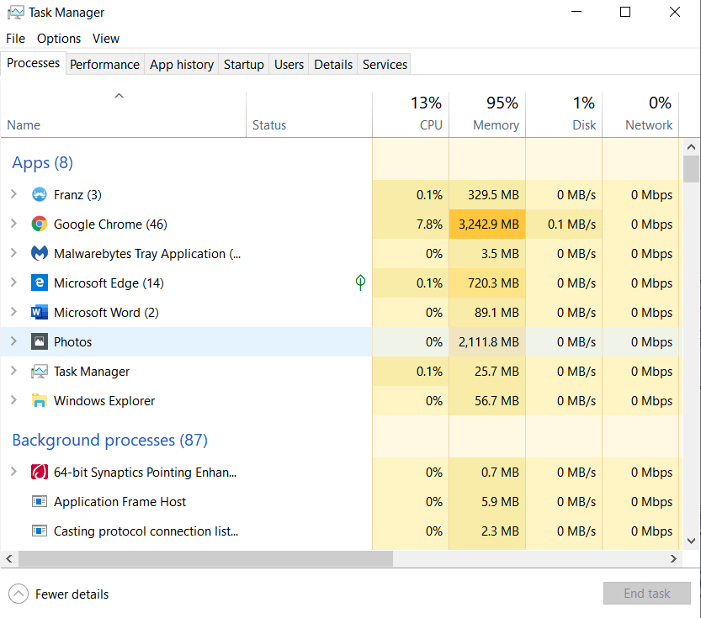Select the Malwarebytes Tray Application icon
701x618 pixels.
tap(40, 253)
